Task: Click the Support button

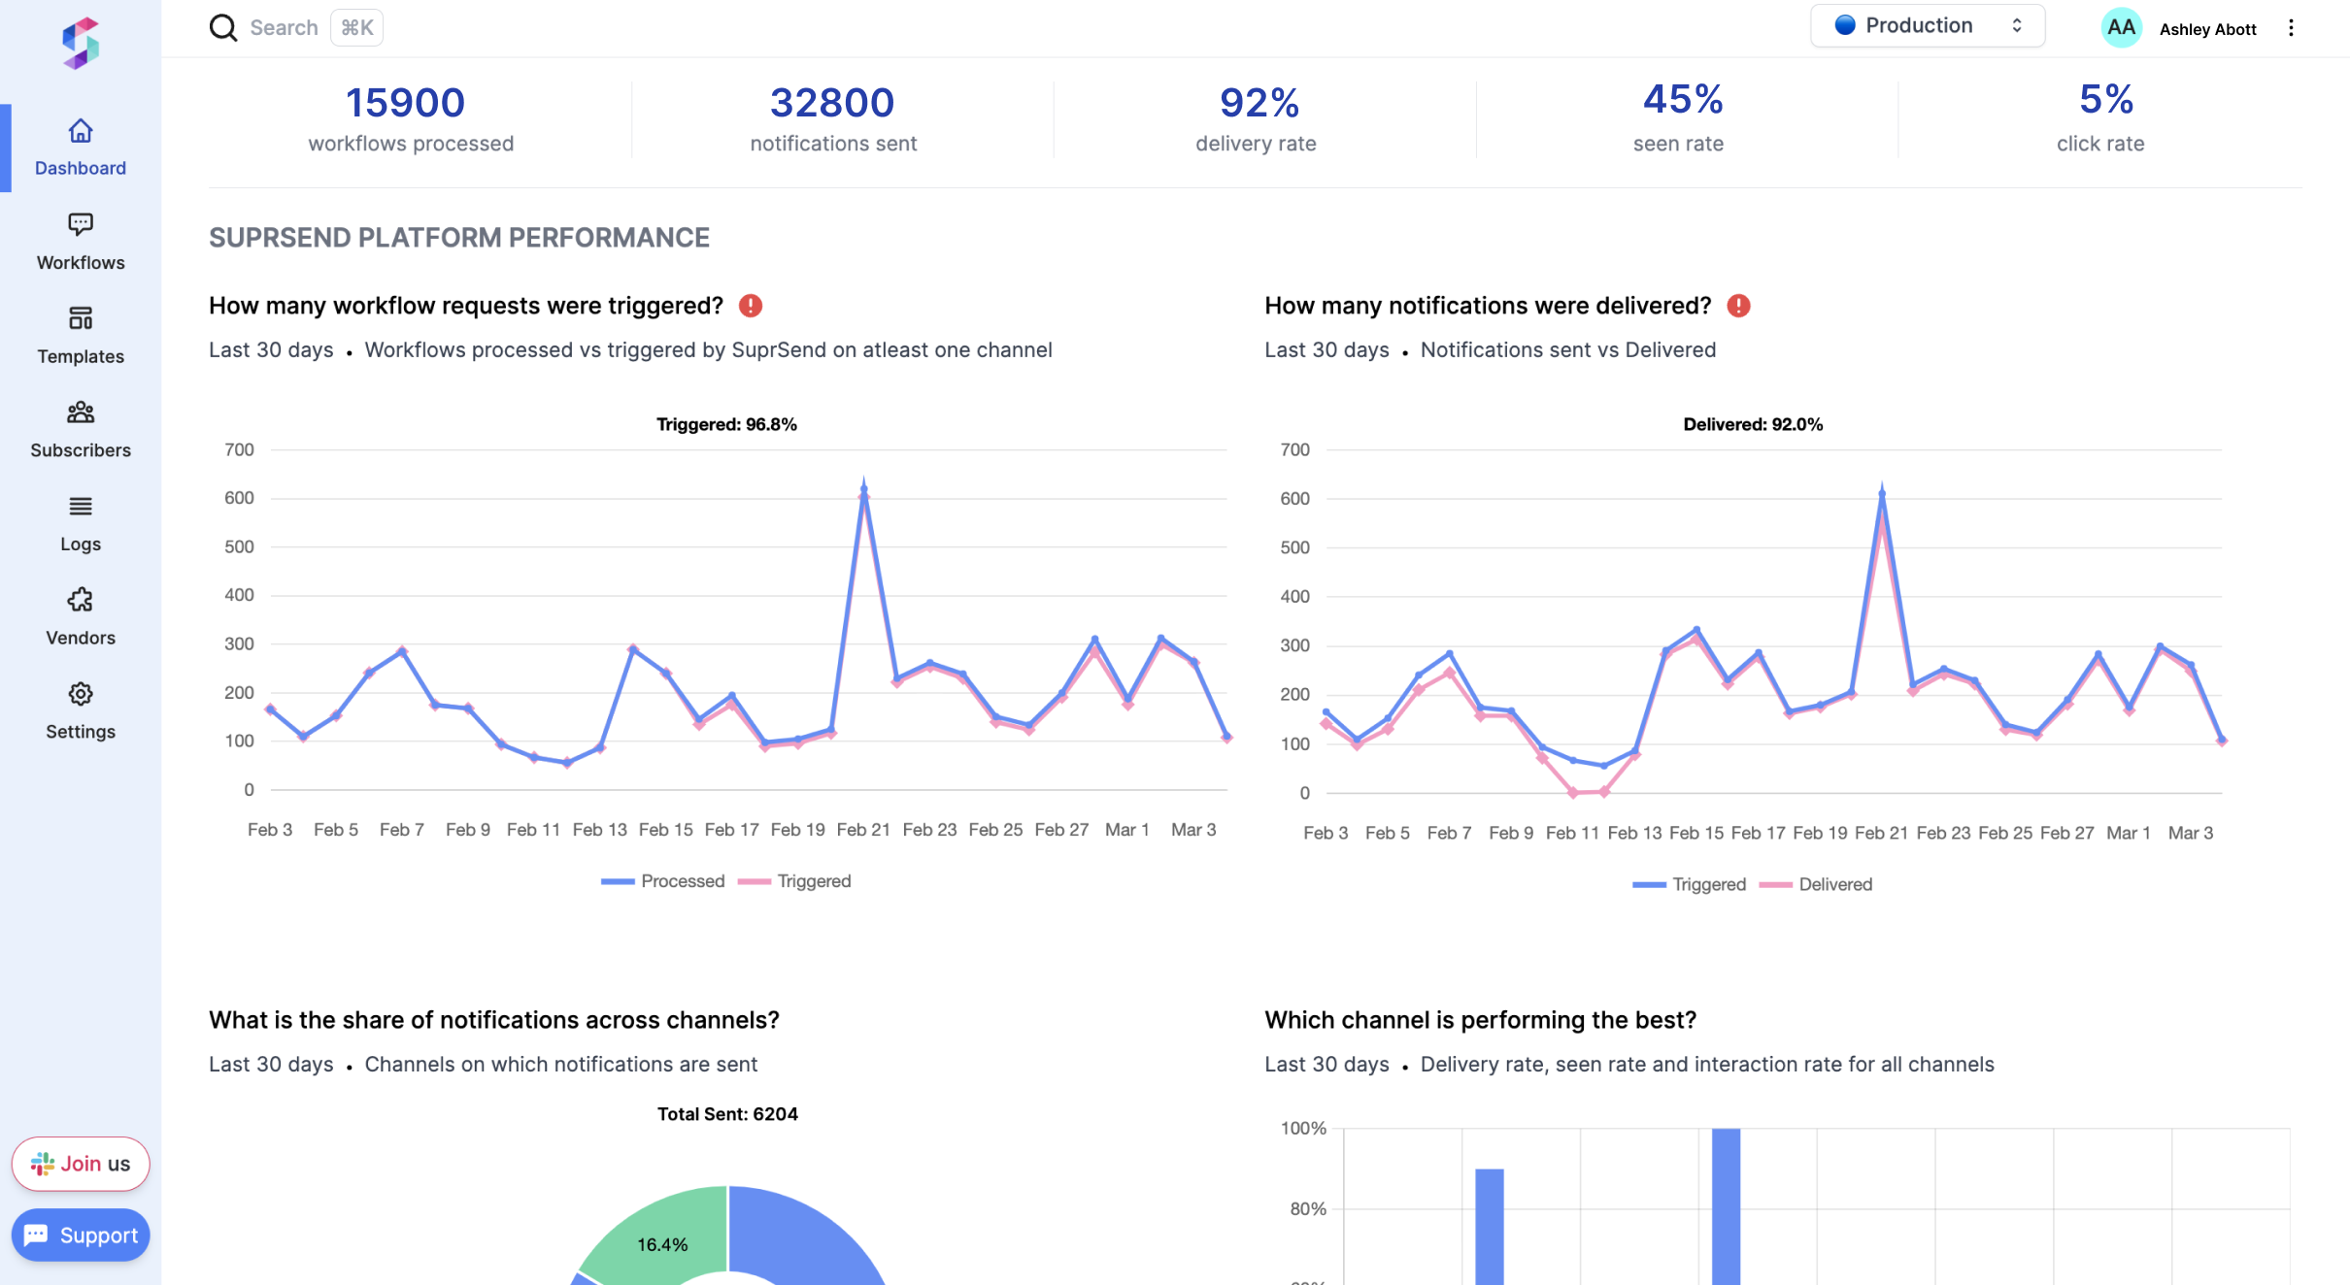Action: coord(80,1235)
